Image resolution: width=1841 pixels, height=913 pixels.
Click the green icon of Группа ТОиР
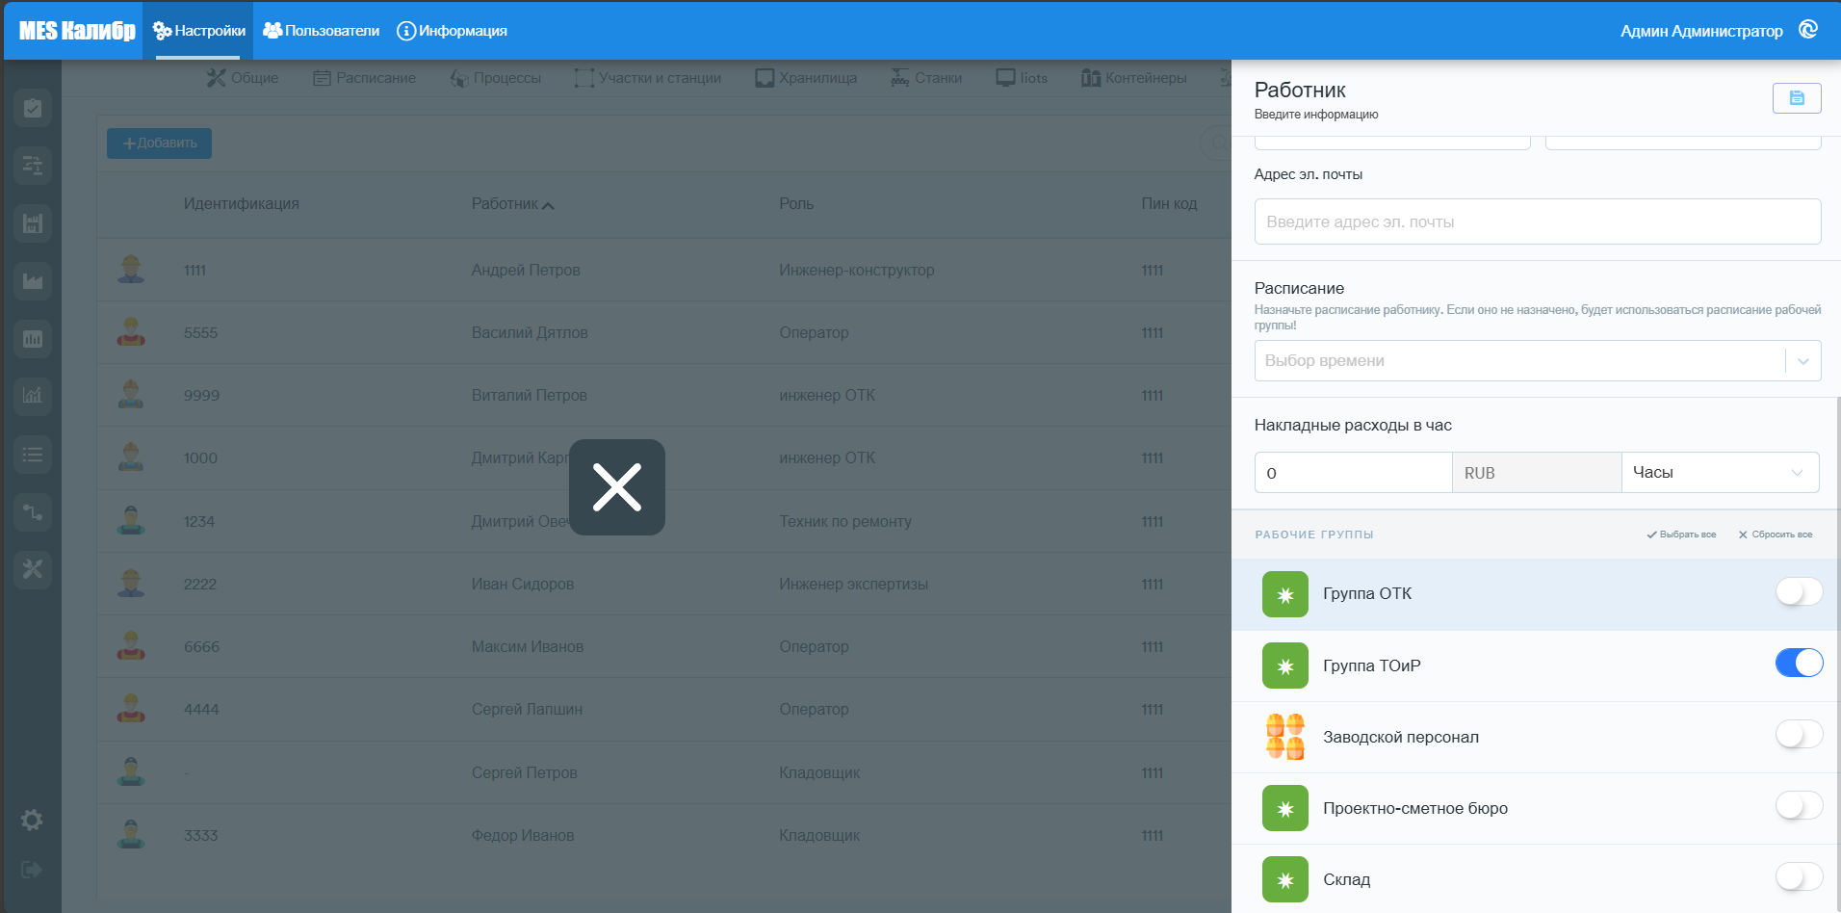click(x=1285, y=665)
